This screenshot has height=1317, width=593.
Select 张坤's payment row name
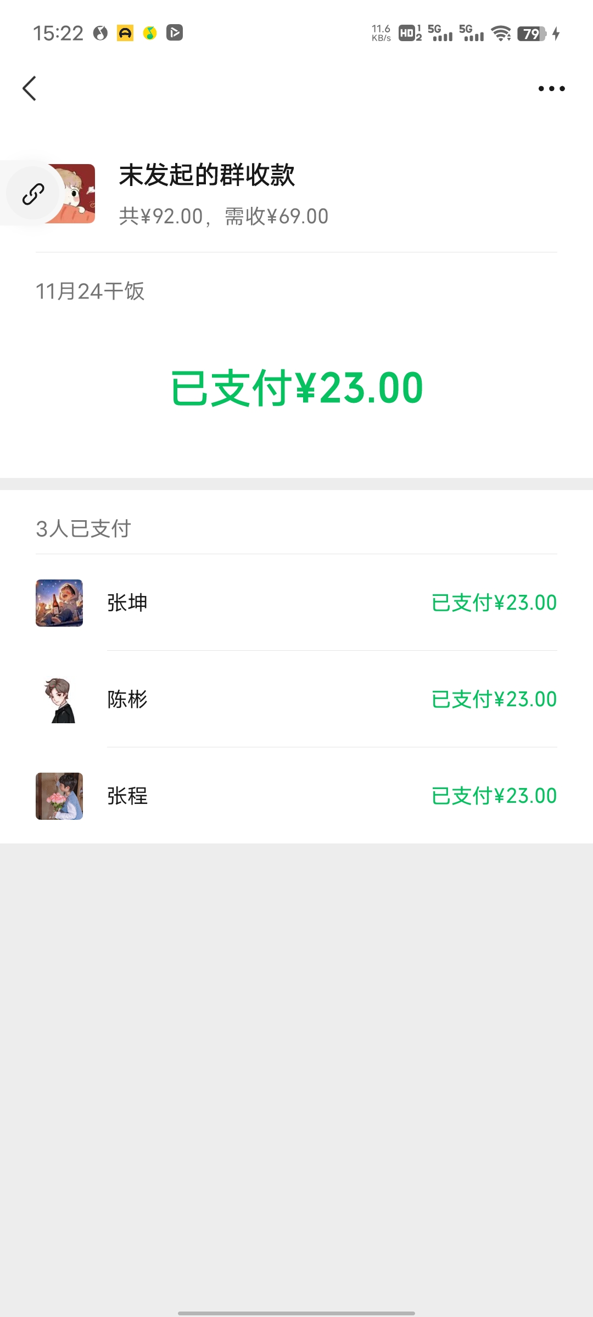127,603
